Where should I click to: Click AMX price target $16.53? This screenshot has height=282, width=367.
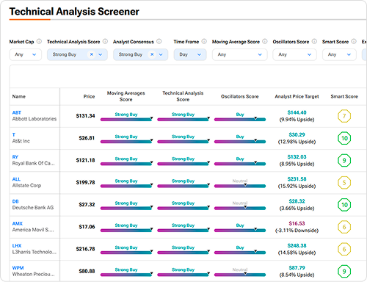point(297,223)
